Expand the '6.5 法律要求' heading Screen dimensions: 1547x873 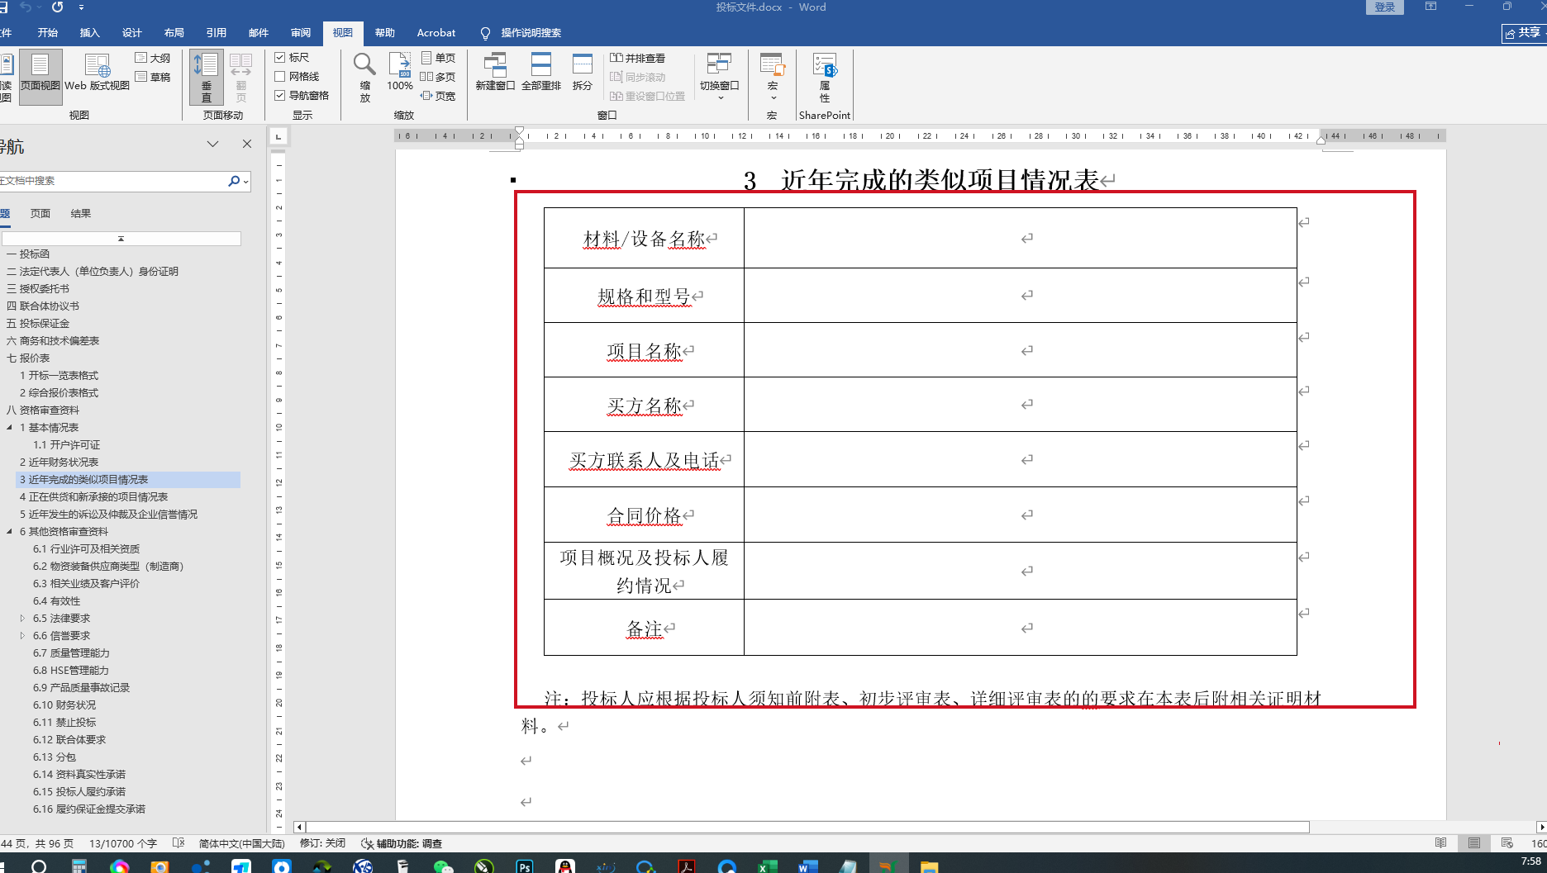coord(22,619)
